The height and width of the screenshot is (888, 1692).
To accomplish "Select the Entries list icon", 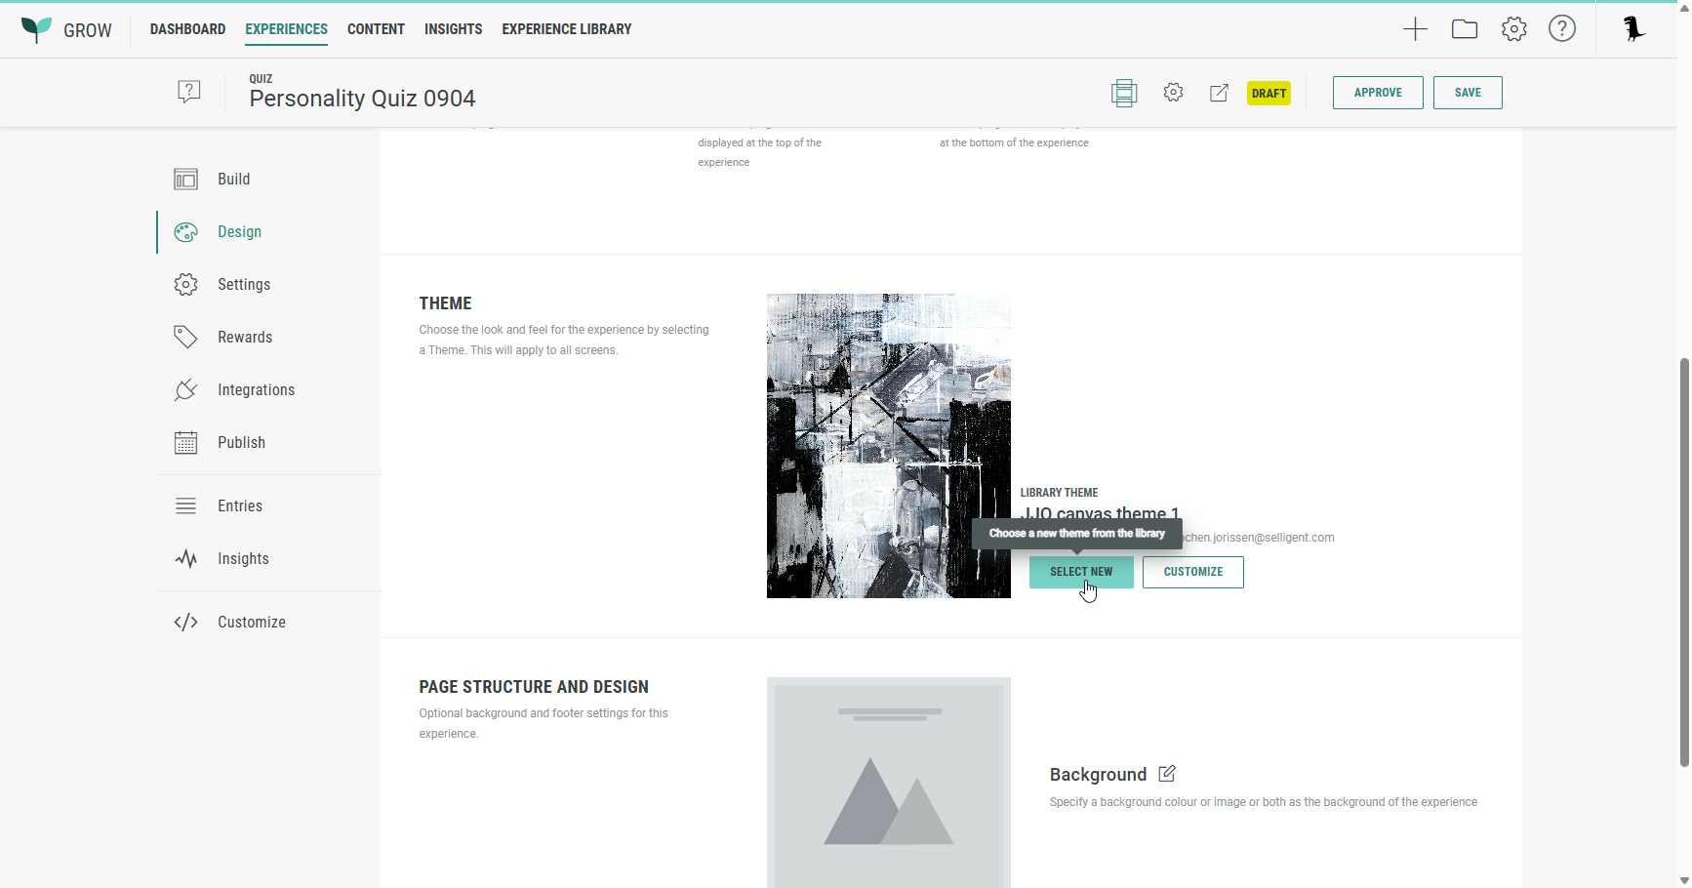I will tap(185, 506).
